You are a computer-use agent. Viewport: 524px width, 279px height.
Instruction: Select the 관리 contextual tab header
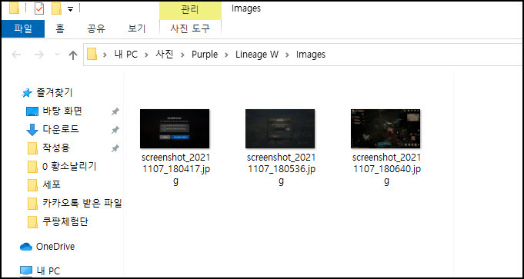[x=190, y=10]
